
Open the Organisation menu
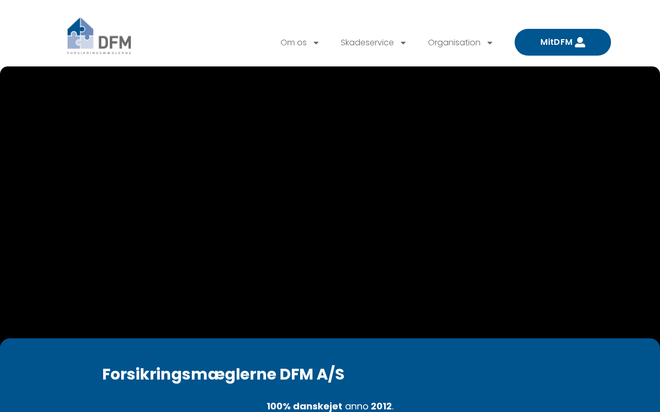coord(454,43)
